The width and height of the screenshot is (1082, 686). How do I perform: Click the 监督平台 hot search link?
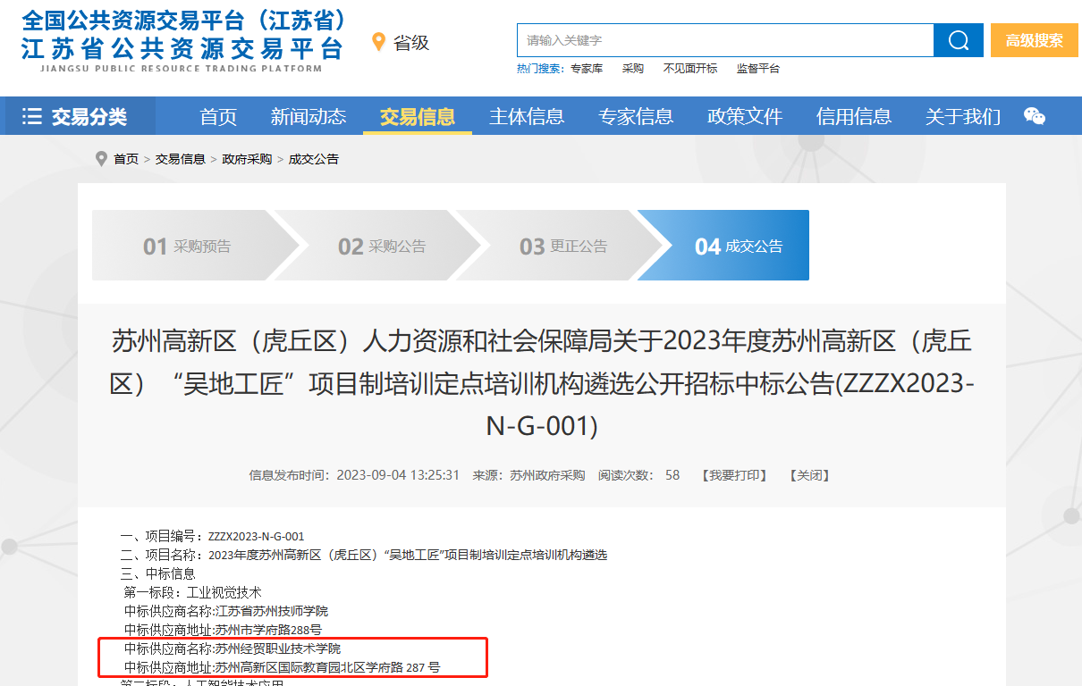[758, 69]
